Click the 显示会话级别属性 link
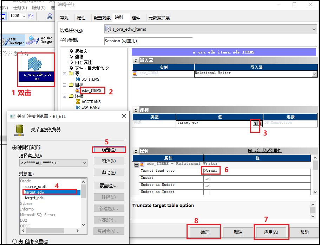Viewport: 320px width, 245px height. [265, 151]
